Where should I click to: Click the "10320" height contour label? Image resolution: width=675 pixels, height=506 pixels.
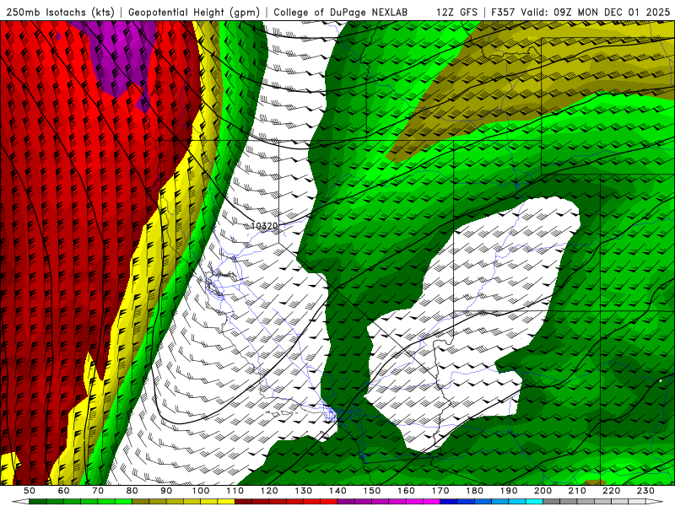pos(264,225)
